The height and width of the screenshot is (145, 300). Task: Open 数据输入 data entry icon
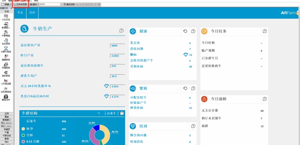[6, 25]
